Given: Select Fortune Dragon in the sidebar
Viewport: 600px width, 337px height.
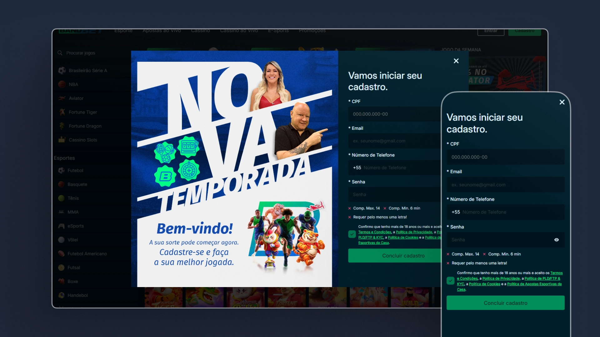Looking at the screenshot, I should [62, 126].
